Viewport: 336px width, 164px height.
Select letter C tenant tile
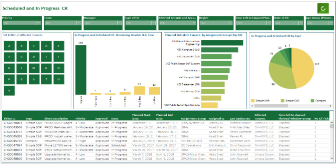click(34, 46)
